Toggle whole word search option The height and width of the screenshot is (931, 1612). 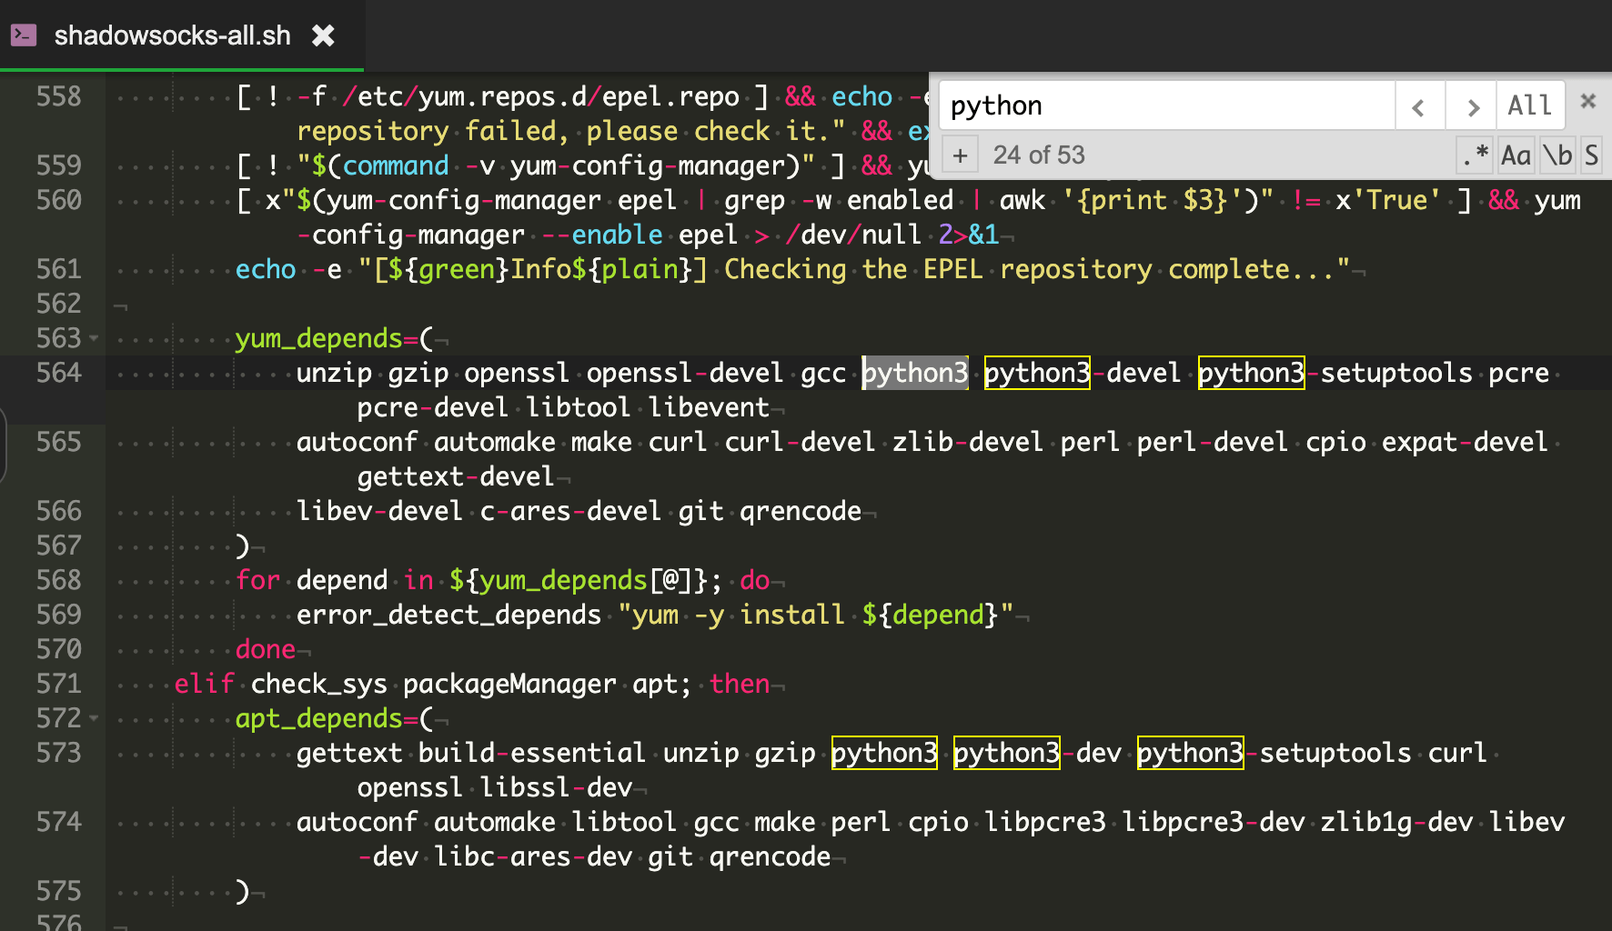point(1557,155)
